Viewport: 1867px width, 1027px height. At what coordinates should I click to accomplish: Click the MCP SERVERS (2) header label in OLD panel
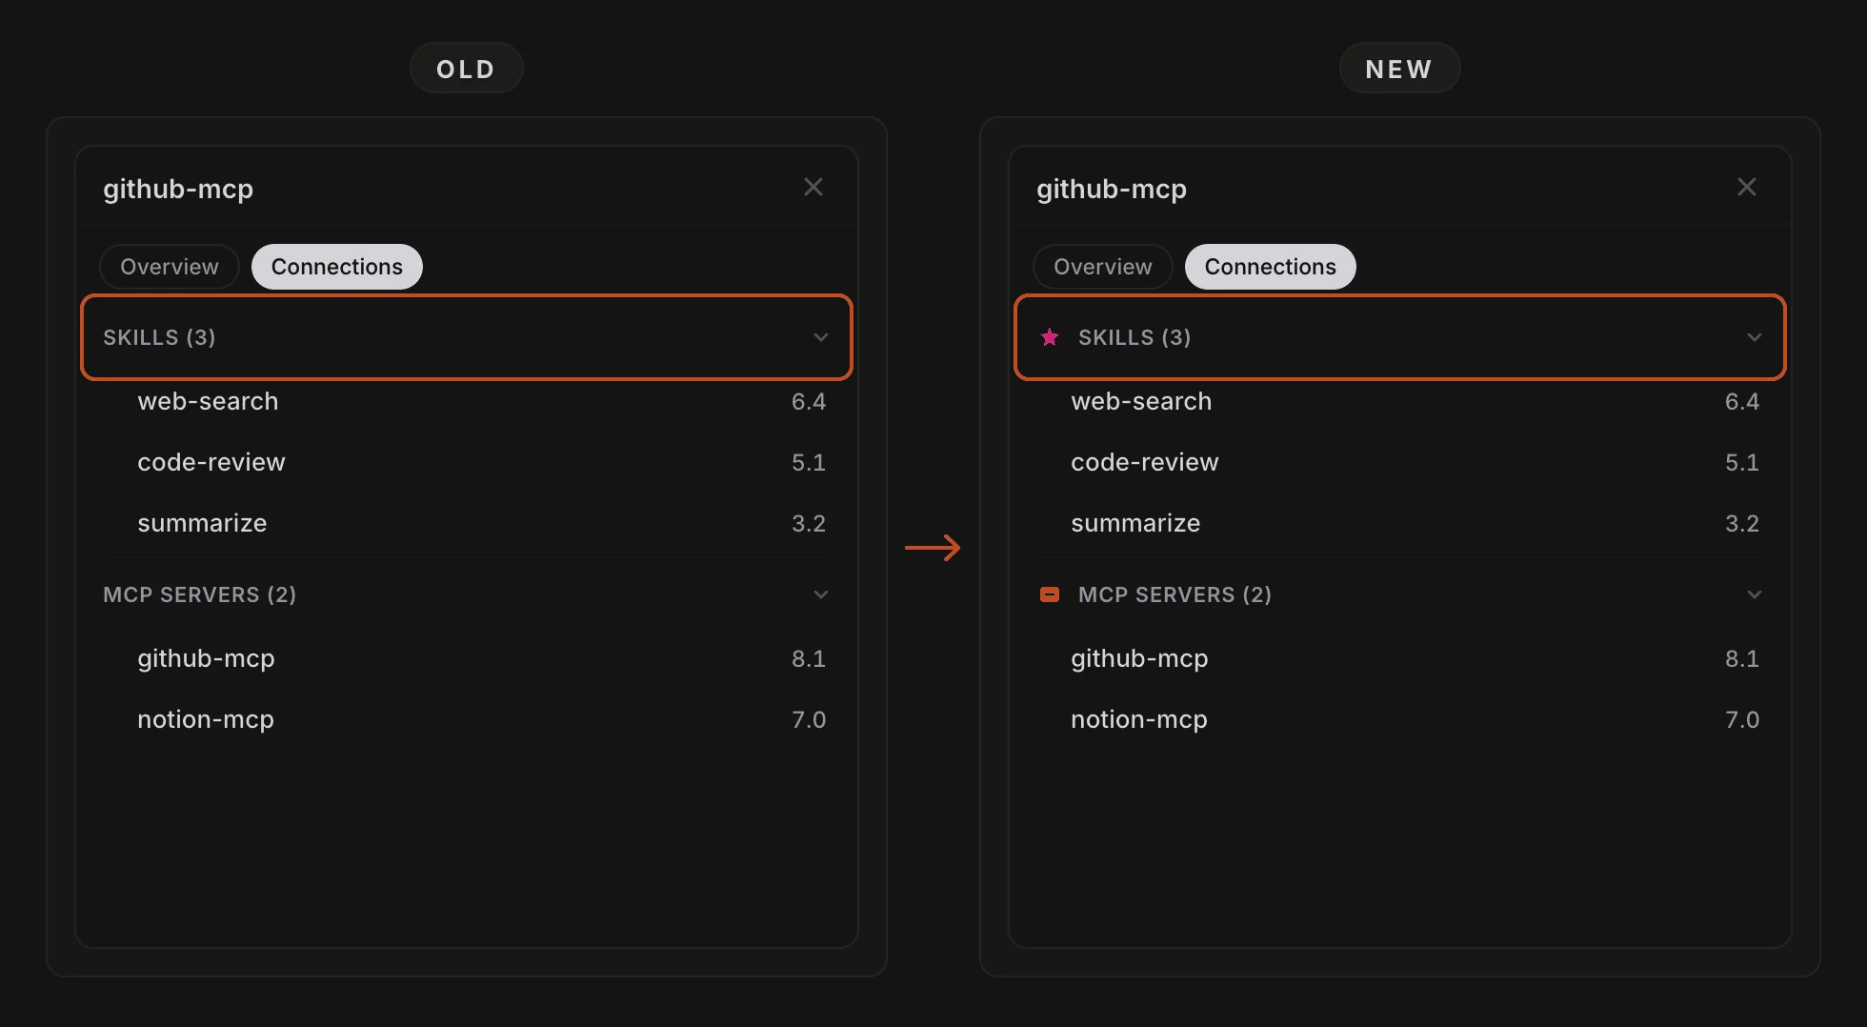pyautogui.click(x=200, y=594)
